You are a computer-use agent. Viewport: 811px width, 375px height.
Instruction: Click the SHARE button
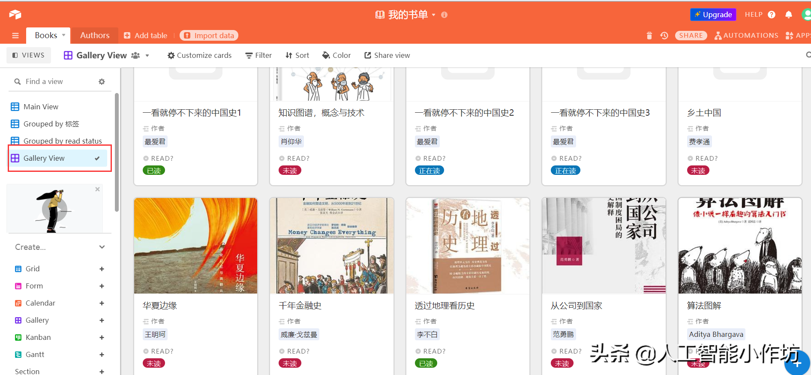pos(691,36)
